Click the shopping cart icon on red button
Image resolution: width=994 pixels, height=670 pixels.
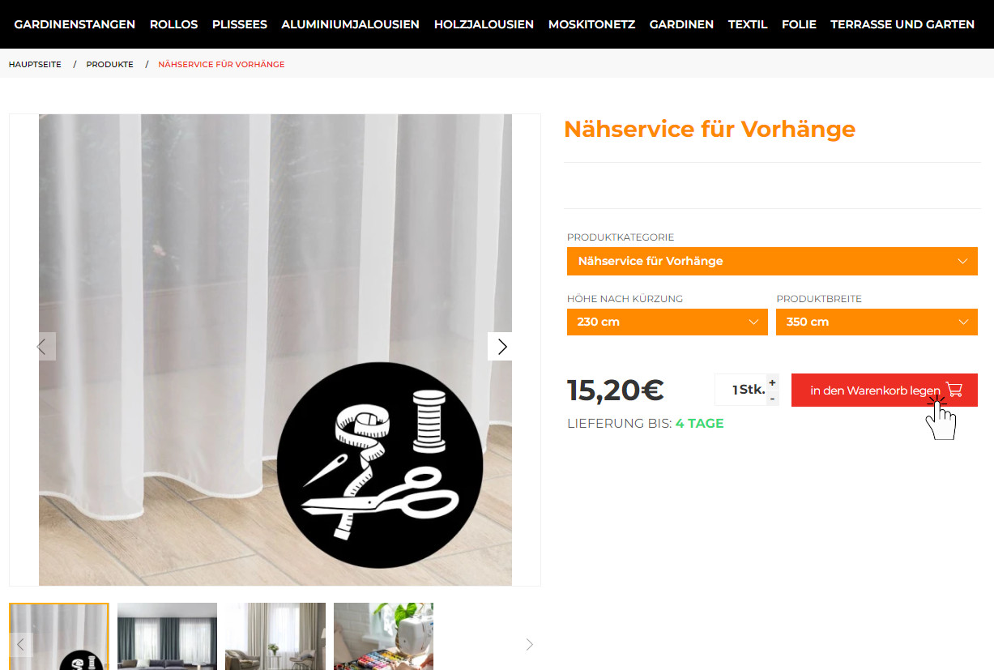[954, 390]
